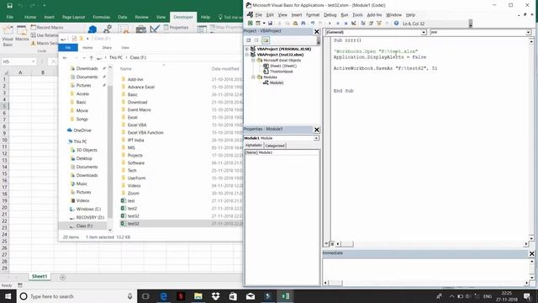Open the VBA Tools menu

coord(357,15)
